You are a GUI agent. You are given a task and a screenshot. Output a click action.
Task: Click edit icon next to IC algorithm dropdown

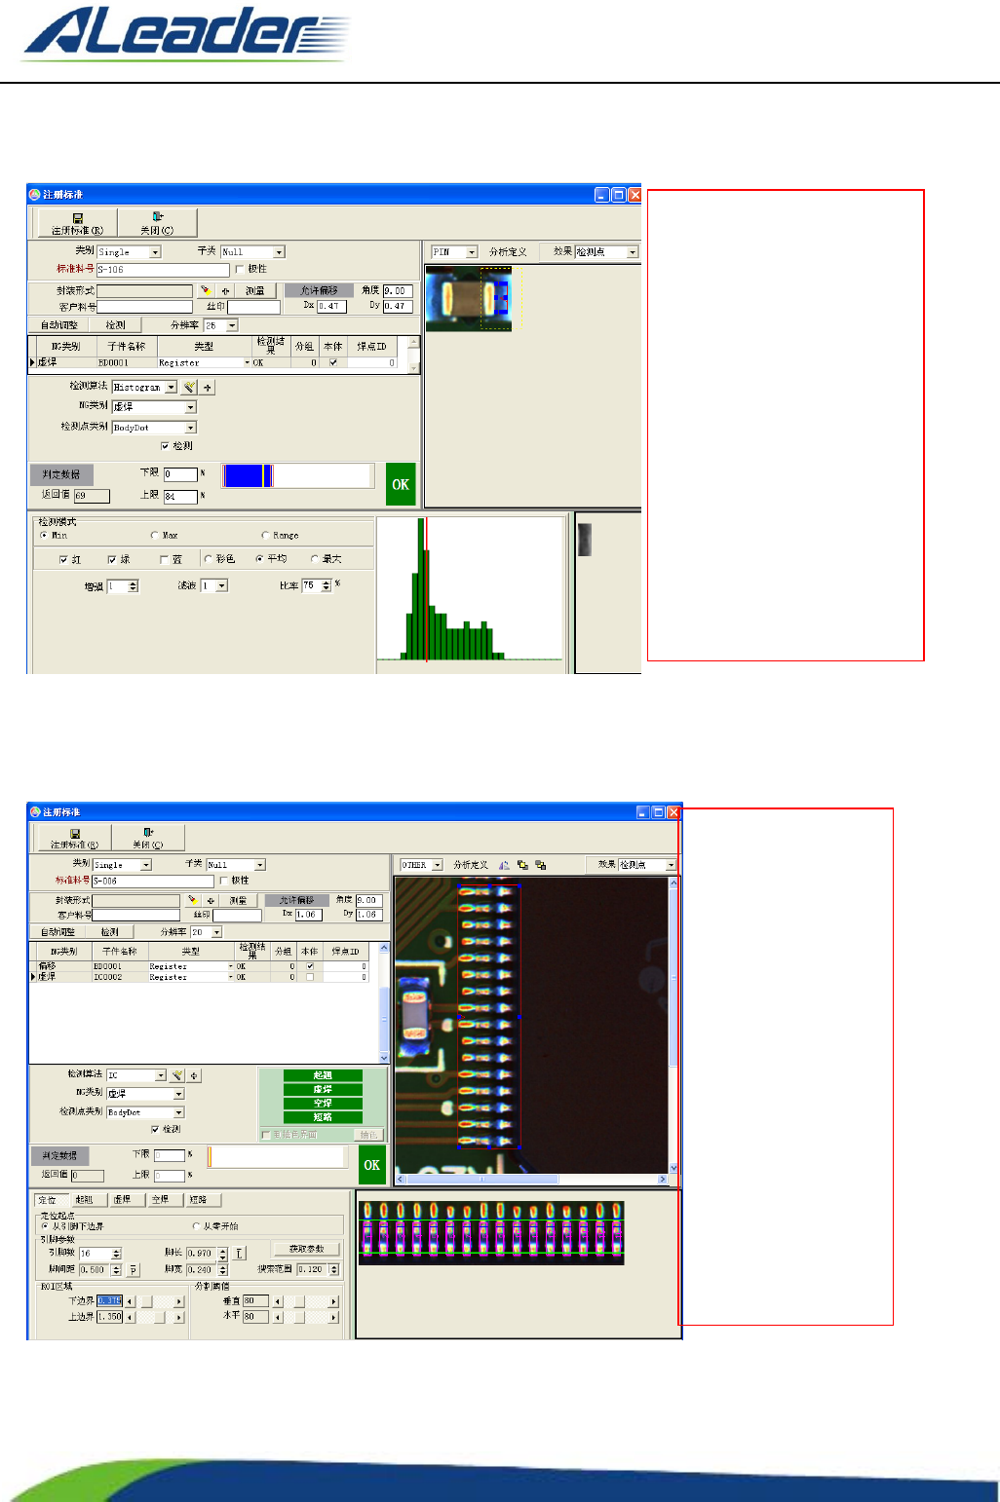[x=177, y=1075]
